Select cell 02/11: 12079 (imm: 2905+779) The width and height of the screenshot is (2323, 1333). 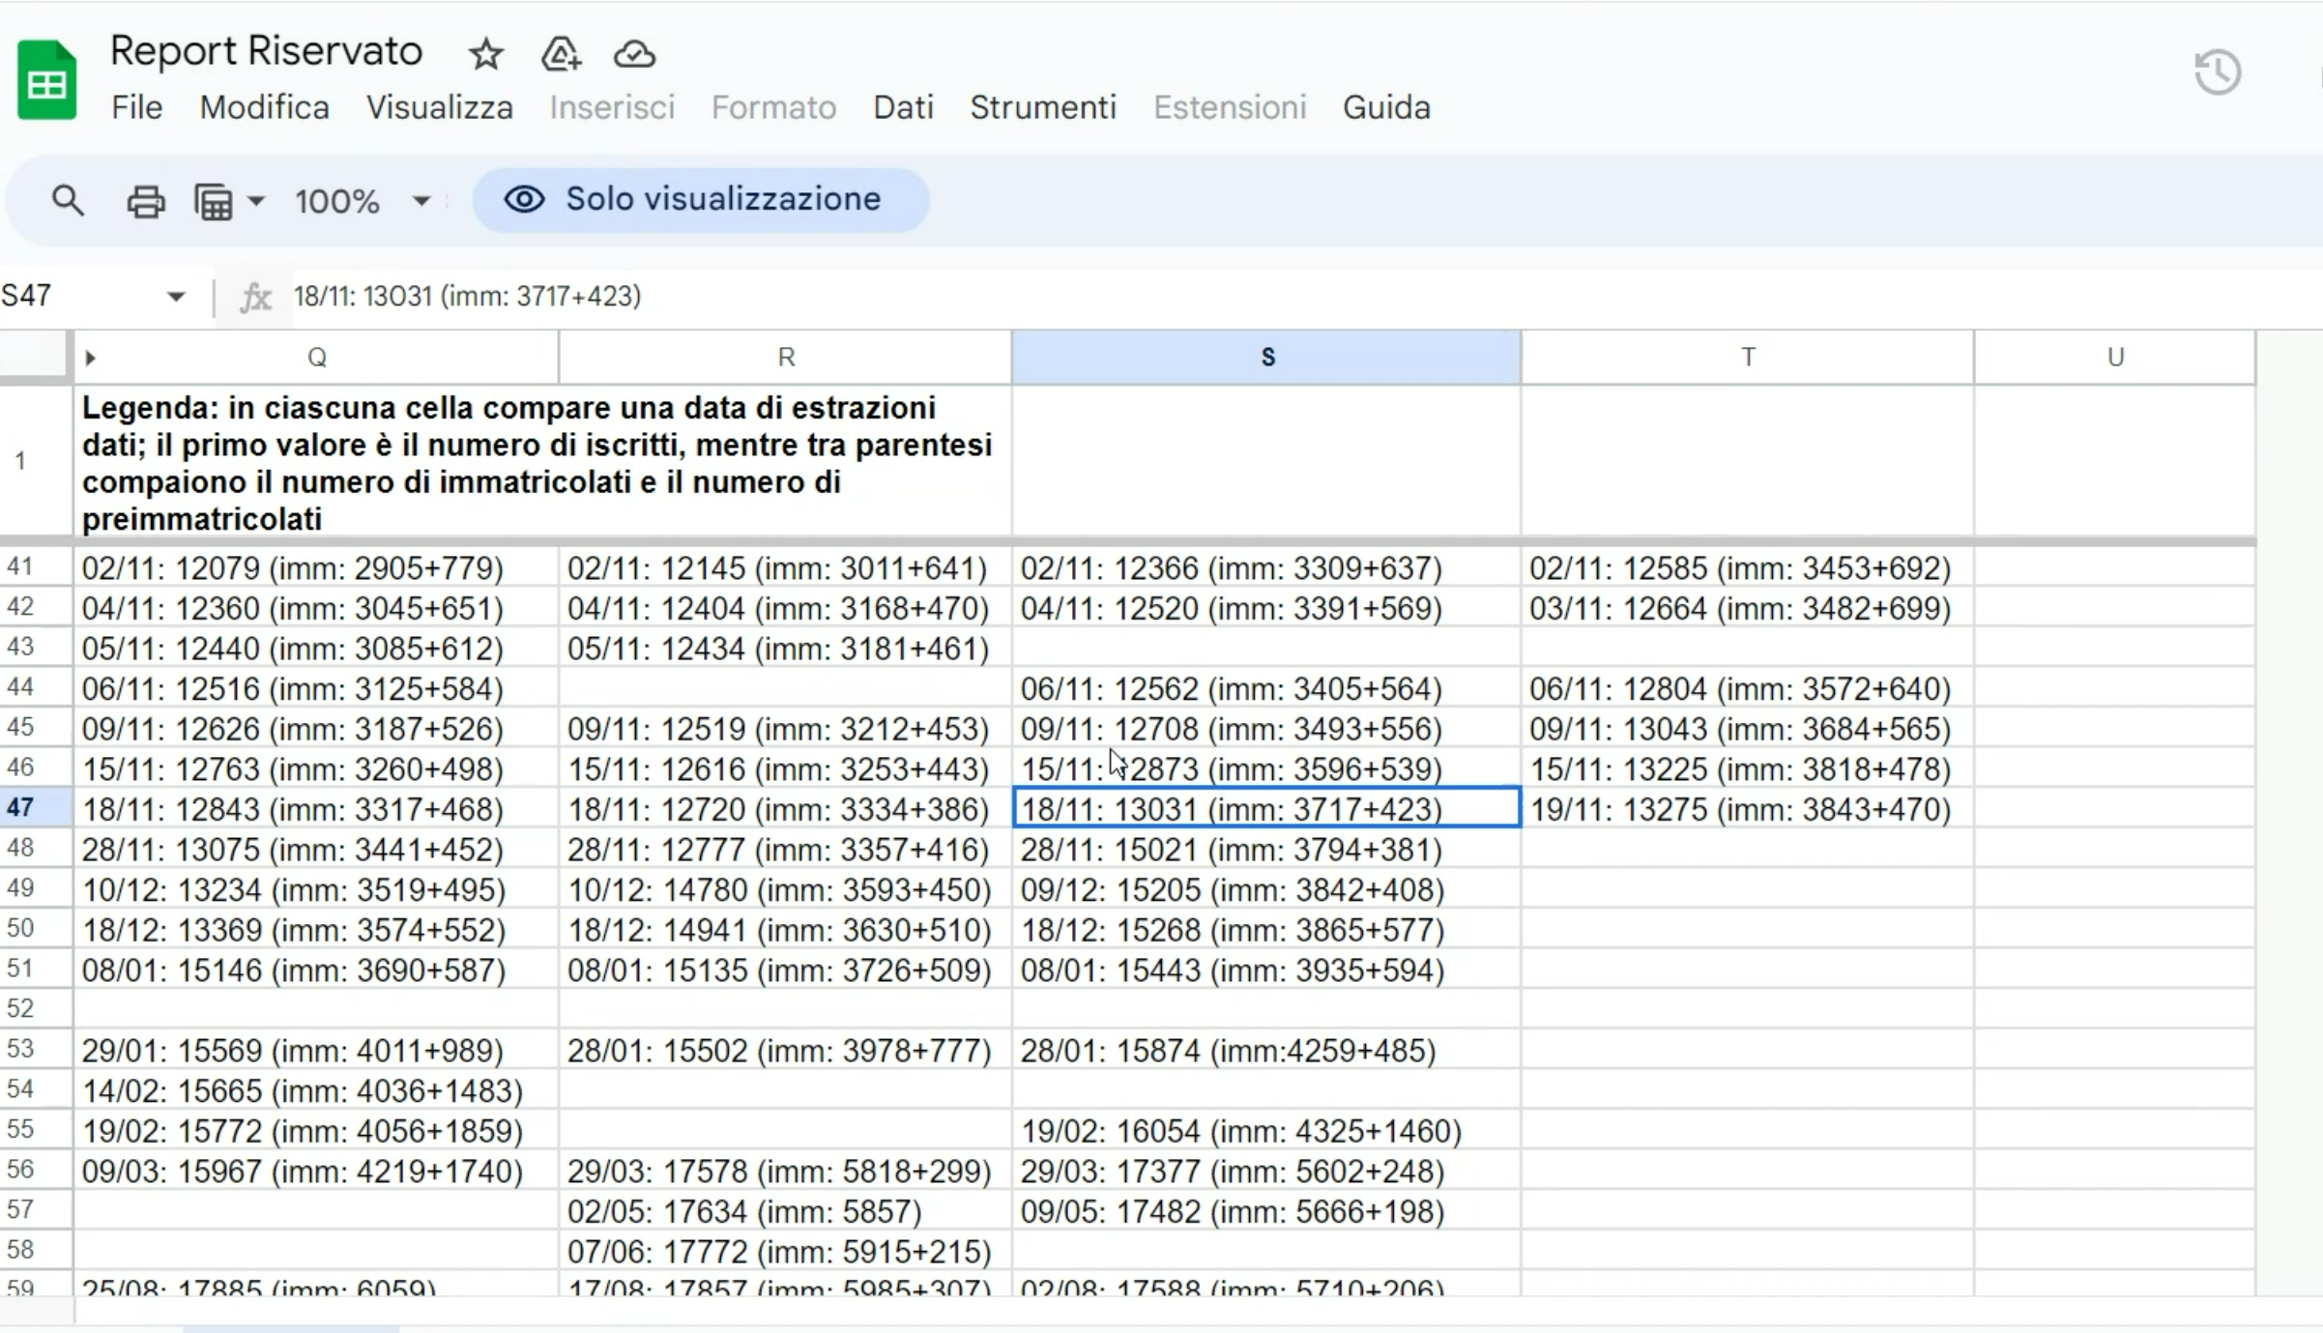tap(316, 568)
